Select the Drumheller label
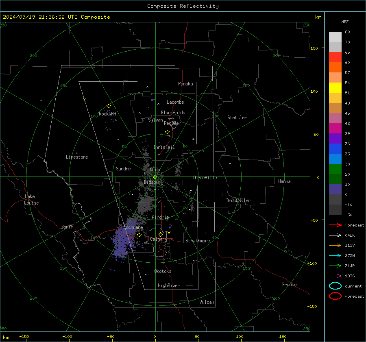The width and height of the screenshot is (366, 342). [238, 200]
